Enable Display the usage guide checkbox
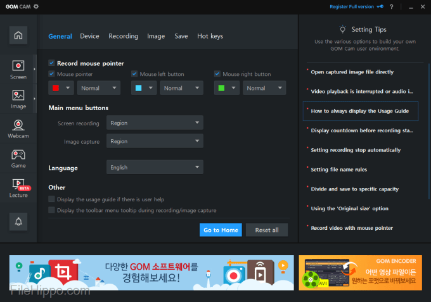 point(51,199)
